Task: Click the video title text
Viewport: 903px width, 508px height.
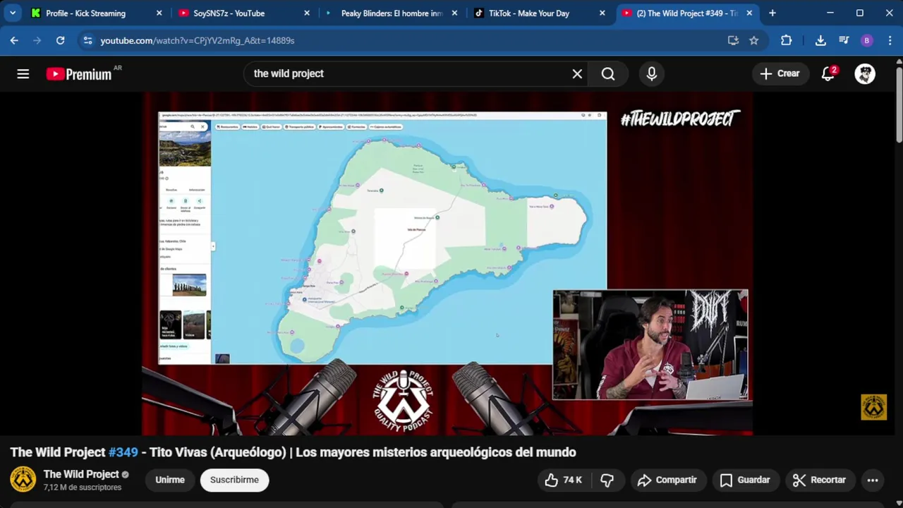Action: [293, 452]
